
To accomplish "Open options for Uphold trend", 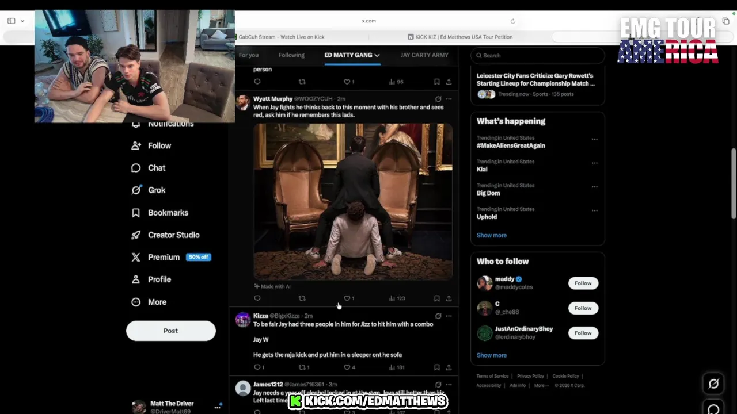I will point(594,210).
